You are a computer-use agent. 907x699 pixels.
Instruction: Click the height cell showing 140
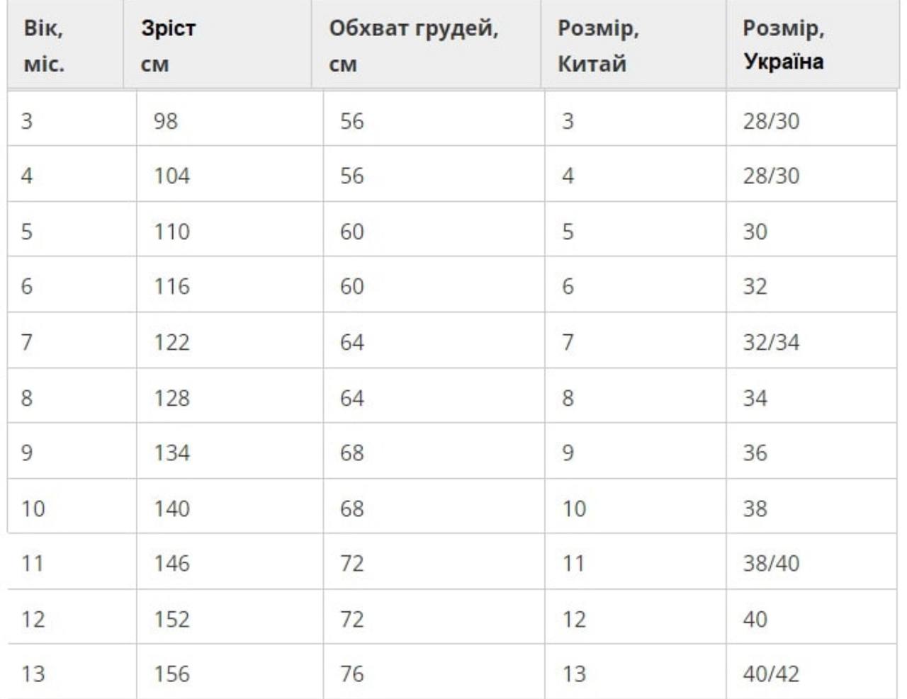point(172,508)
